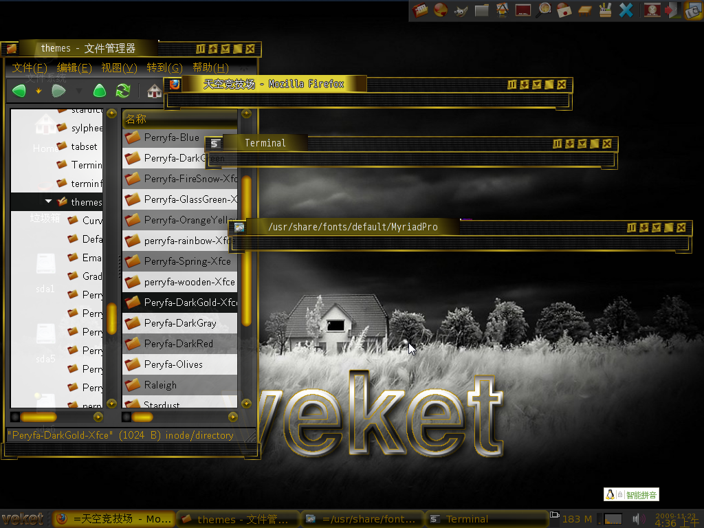Select the themes folder in tree

[x=57, y=201]
